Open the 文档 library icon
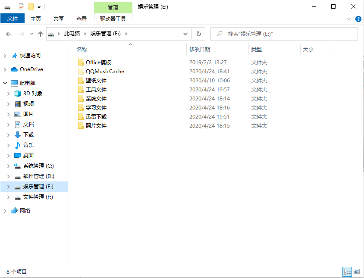The width and height of the screenshot is (364, 278). [x=18, y=125]
